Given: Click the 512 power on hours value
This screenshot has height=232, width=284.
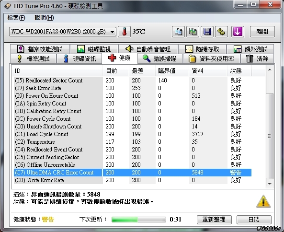Looking at the screenshot, I should 196,96.
